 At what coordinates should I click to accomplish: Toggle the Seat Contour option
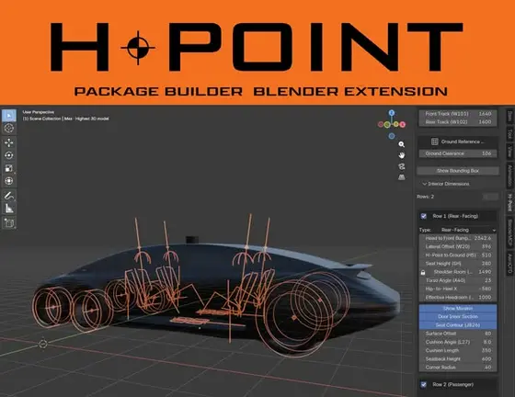[458, 325]
